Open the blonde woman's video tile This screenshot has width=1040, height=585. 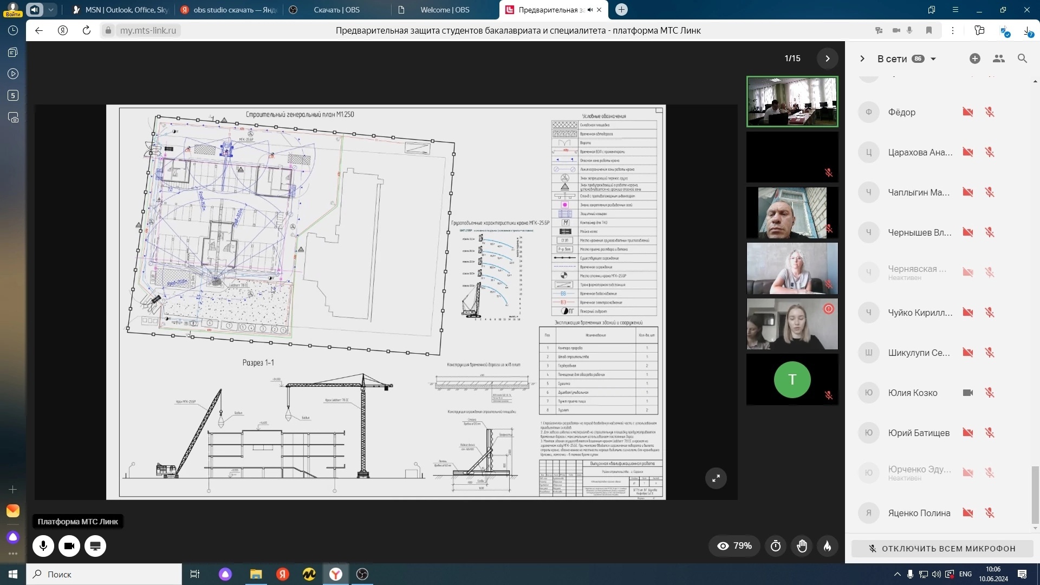pyautogui.click(x=792, y=268)
